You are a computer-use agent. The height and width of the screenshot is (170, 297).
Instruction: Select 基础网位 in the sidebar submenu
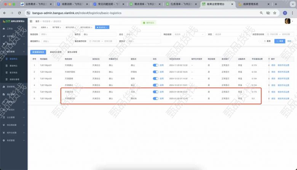click(14, 65)
